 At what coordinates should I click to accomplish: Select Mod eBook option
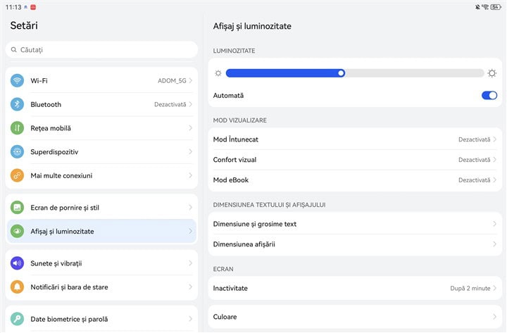click(x=355, y=180)
